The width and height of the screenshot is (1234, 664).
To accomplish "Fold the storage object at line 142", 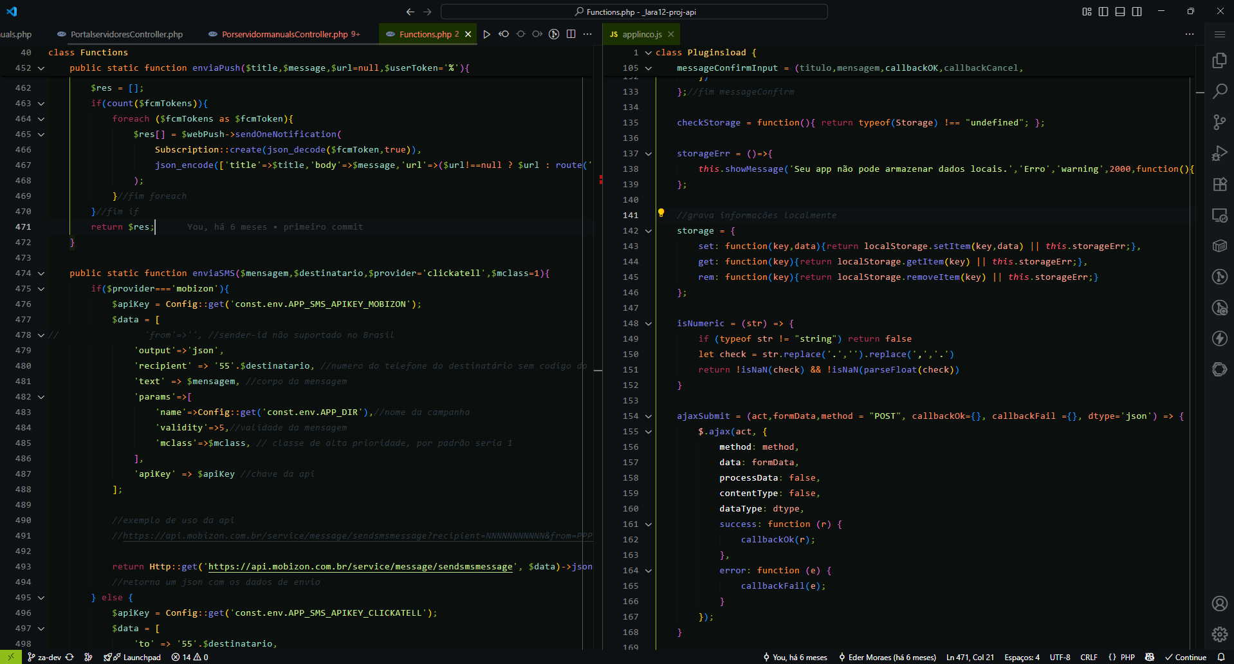I will [649, 231].
